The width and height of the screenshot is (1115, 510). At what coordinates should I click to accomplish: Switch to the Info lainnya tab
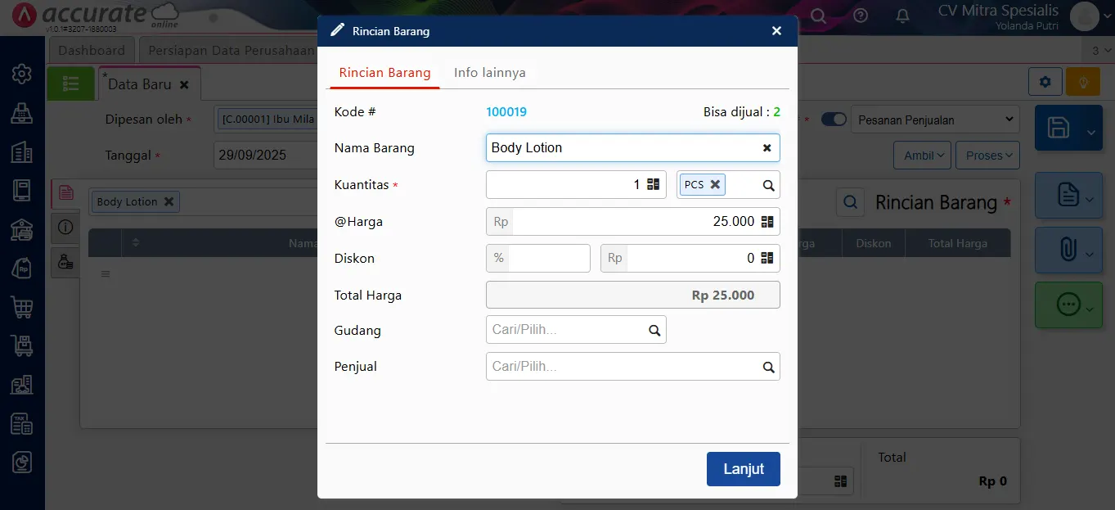(489, 72)
